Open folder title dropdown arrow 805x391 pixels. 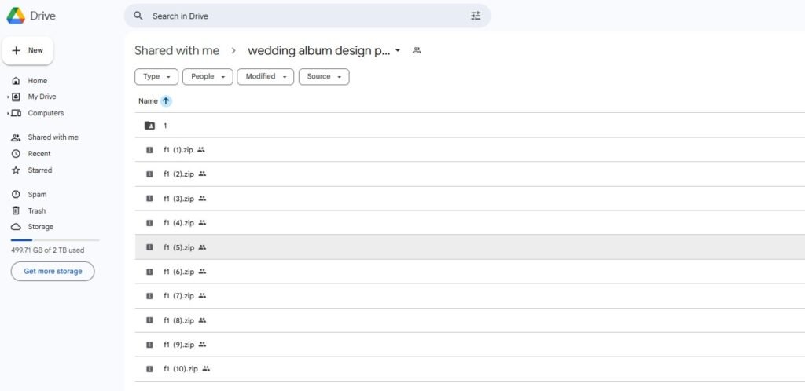click(398, 50)
